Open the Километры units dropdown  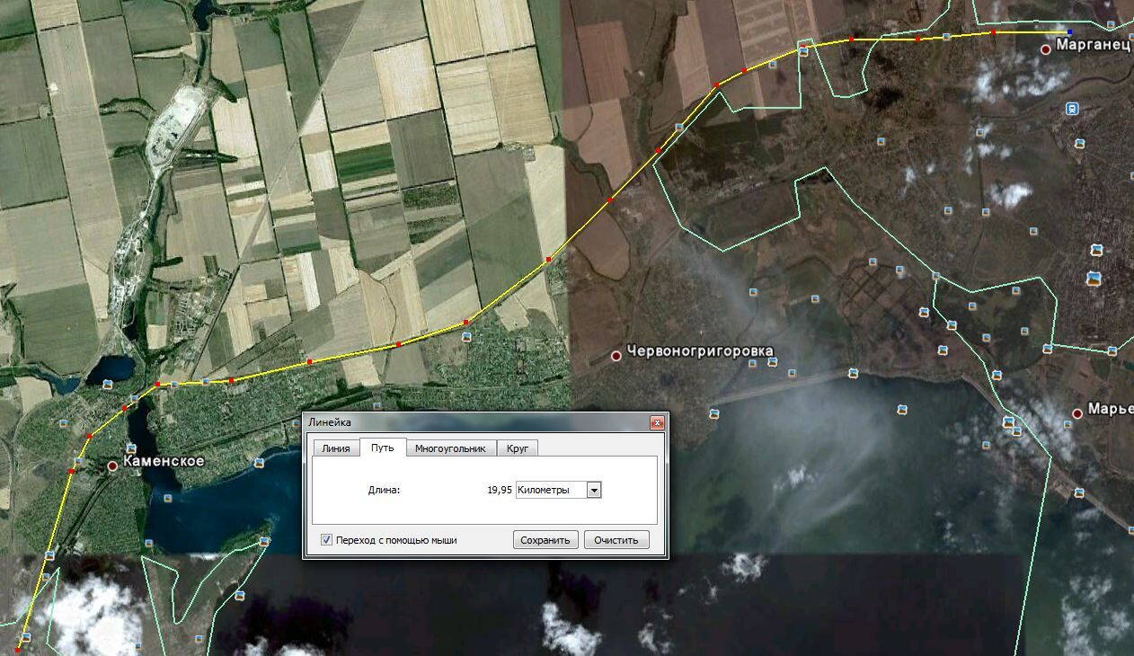[x=594, y=490]
